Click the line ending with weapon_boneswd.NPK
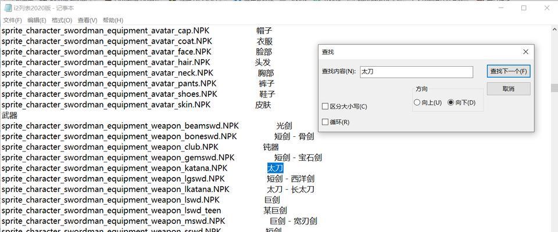 click(x=119, y=136)
